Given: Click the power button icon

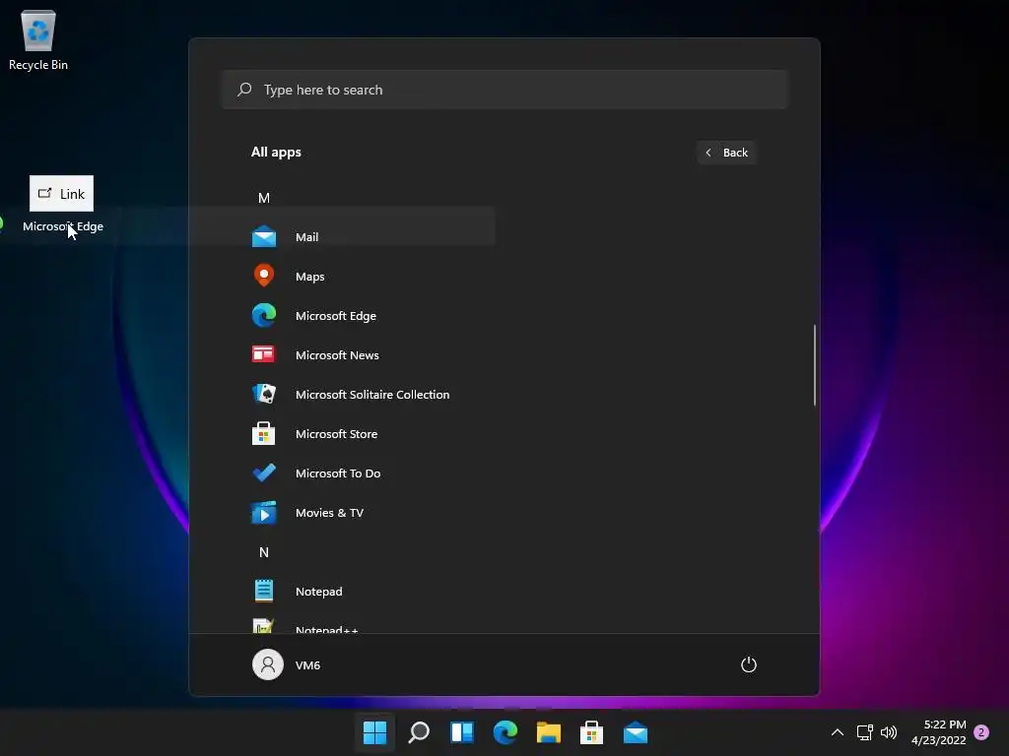Looking at the screenshot, I should (749, 664).
